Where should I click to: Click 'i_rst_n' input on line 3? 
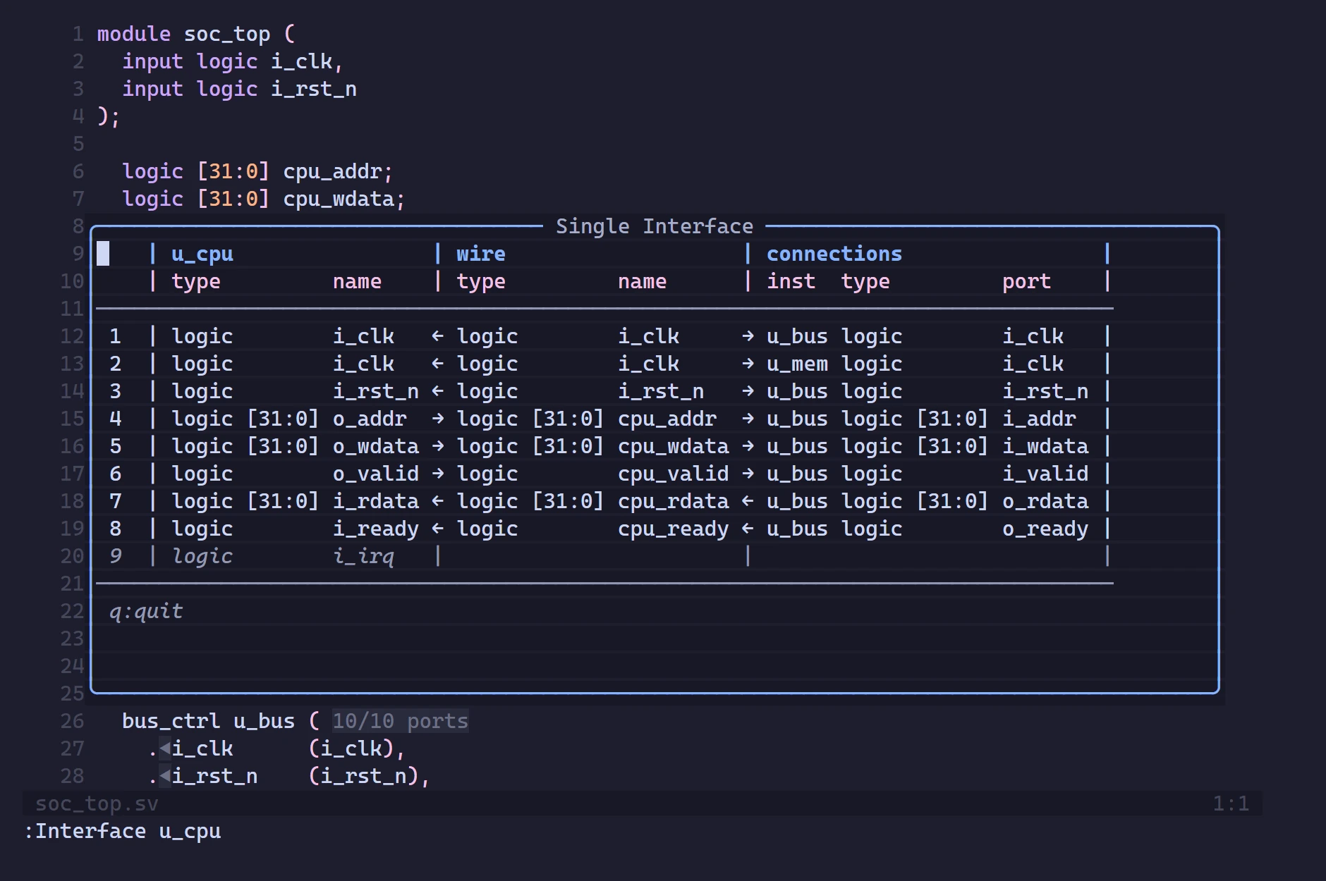click(314, 89)
